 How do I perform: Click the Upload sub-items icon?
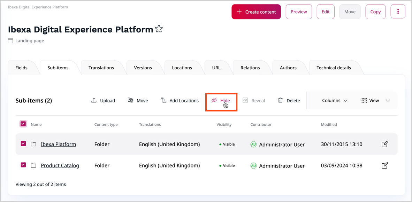(94, 100)
